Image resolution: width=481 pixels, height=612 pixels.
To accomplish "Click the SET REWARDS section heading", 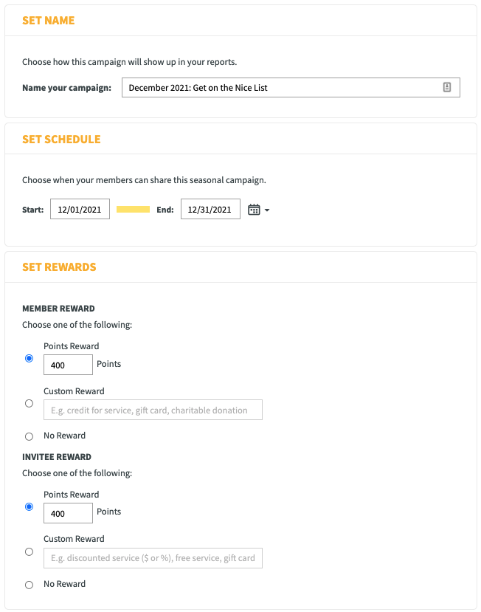I will [x=59, y=267].
